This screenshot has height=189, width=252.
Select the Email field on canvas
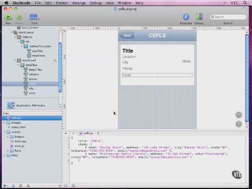157,75
